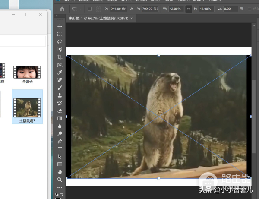The height and width of the screenshot is (199, 259).
Task: Select the Crop tool
Action: tap(60, 57)
